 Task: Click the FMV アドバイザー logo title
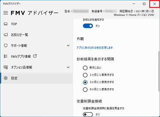(35, 13)
